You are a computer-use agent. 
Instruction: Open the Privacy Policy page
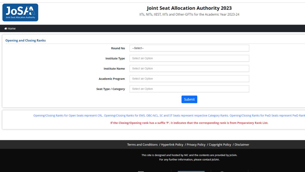pyautogui.click(x=196, y=144)
